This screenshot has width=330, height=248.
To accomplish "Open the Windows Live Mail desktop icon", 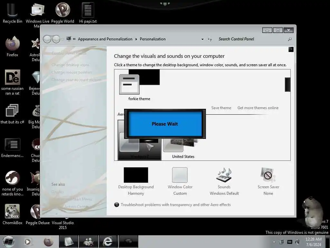I will coord(37,14).
